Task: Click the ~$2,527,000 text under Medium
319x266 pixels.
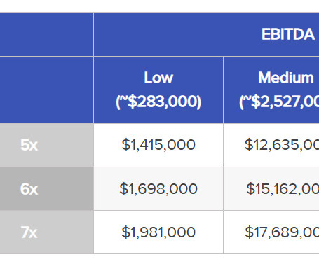Action: [279, 101]
